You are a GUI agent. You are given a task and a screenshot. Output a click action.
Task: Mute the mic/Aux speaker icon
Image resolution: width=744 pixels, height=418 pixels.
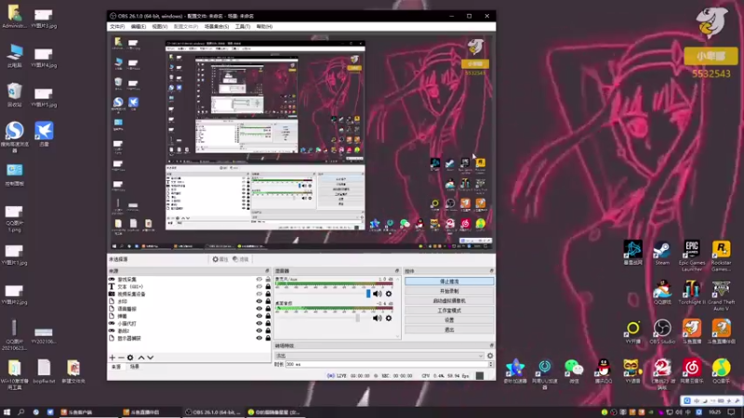pyautogui.click(x=378, y=294)
